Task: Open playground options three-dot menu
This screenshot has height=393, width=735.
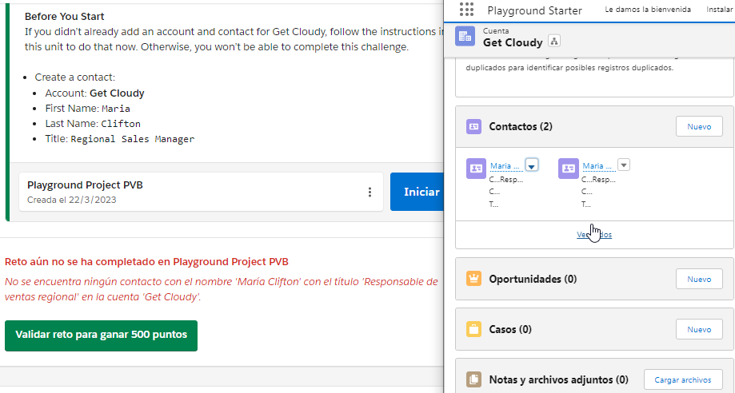Action: click(369, 192)
